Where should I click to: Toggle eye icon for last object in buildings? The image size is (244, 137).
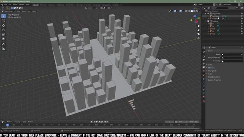(242, 34)
